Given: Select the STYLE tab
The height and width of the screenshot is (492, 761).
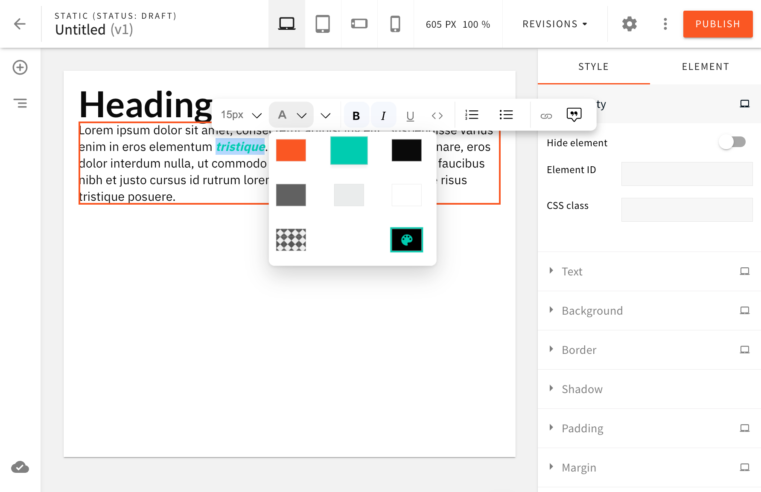Looking at the screenshot, I should [x=593, y=67].
